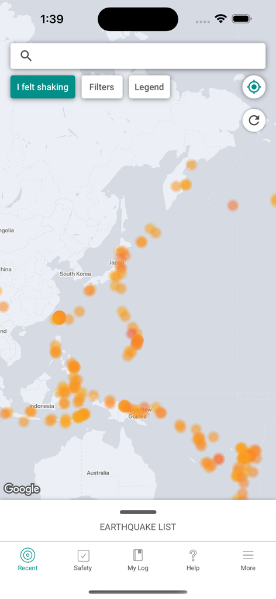Image resolution: width=276 pixels, height=599 pixels.
Task: Tap the 'Indonesia' map label
Action: click(x=42, y=406)
